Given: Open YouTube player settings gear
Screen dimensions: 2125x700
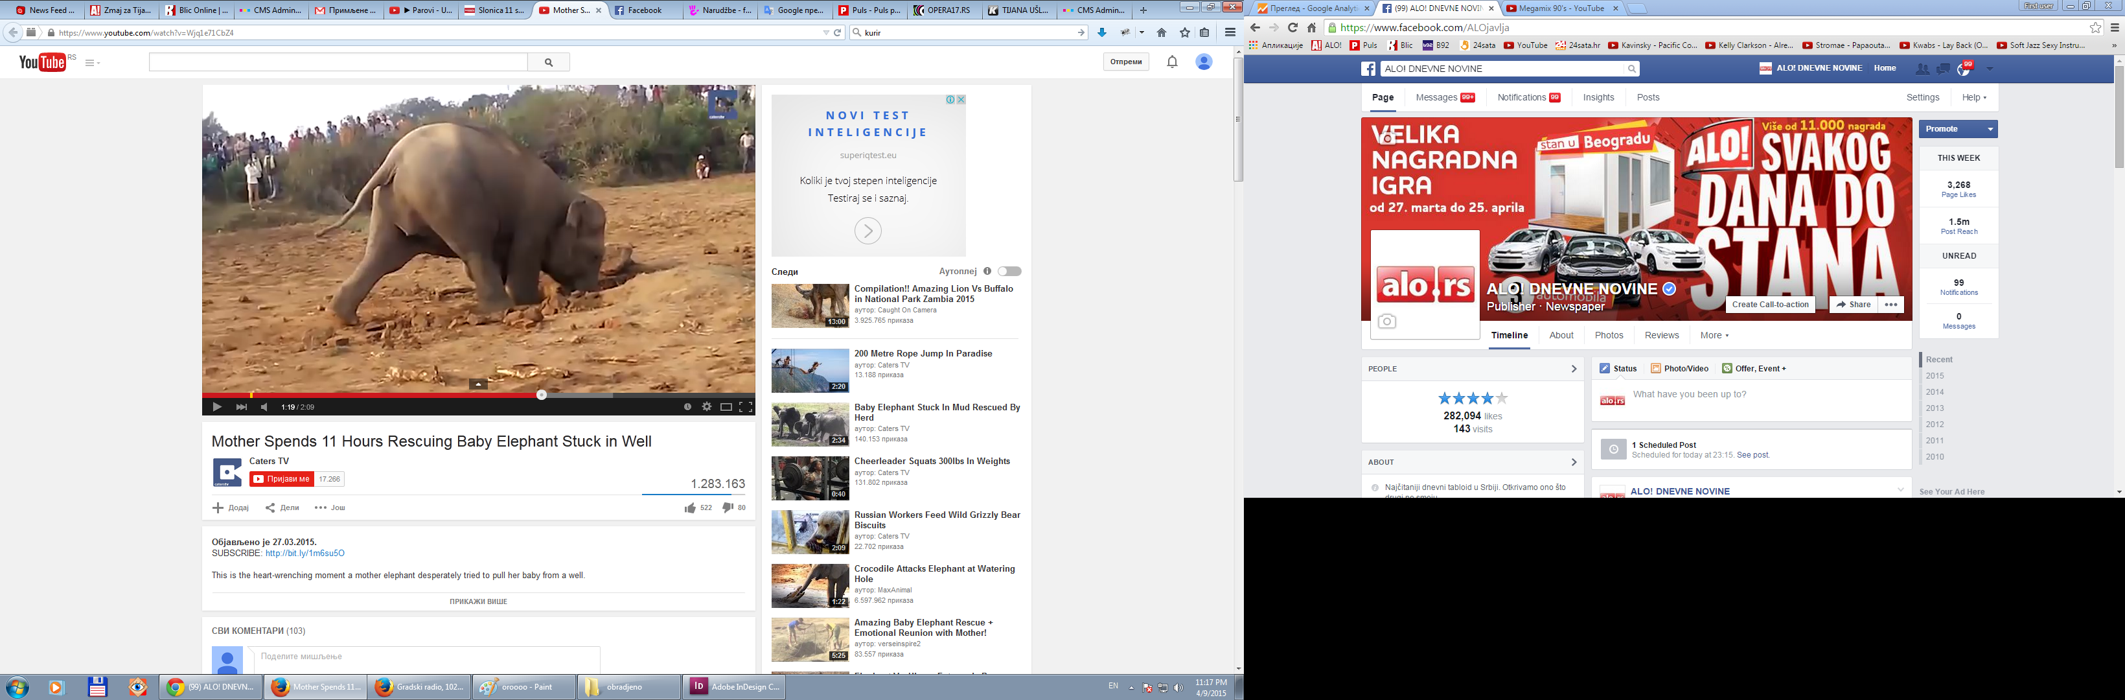Looking at the screenshot, I should click(x=706, y=407).
